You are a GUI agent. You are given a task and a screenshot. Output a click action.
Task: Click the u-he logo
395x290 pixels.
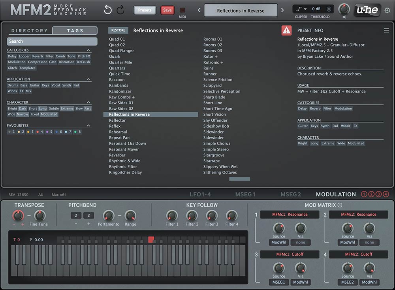pyautogui.click(x=367, y=10)
